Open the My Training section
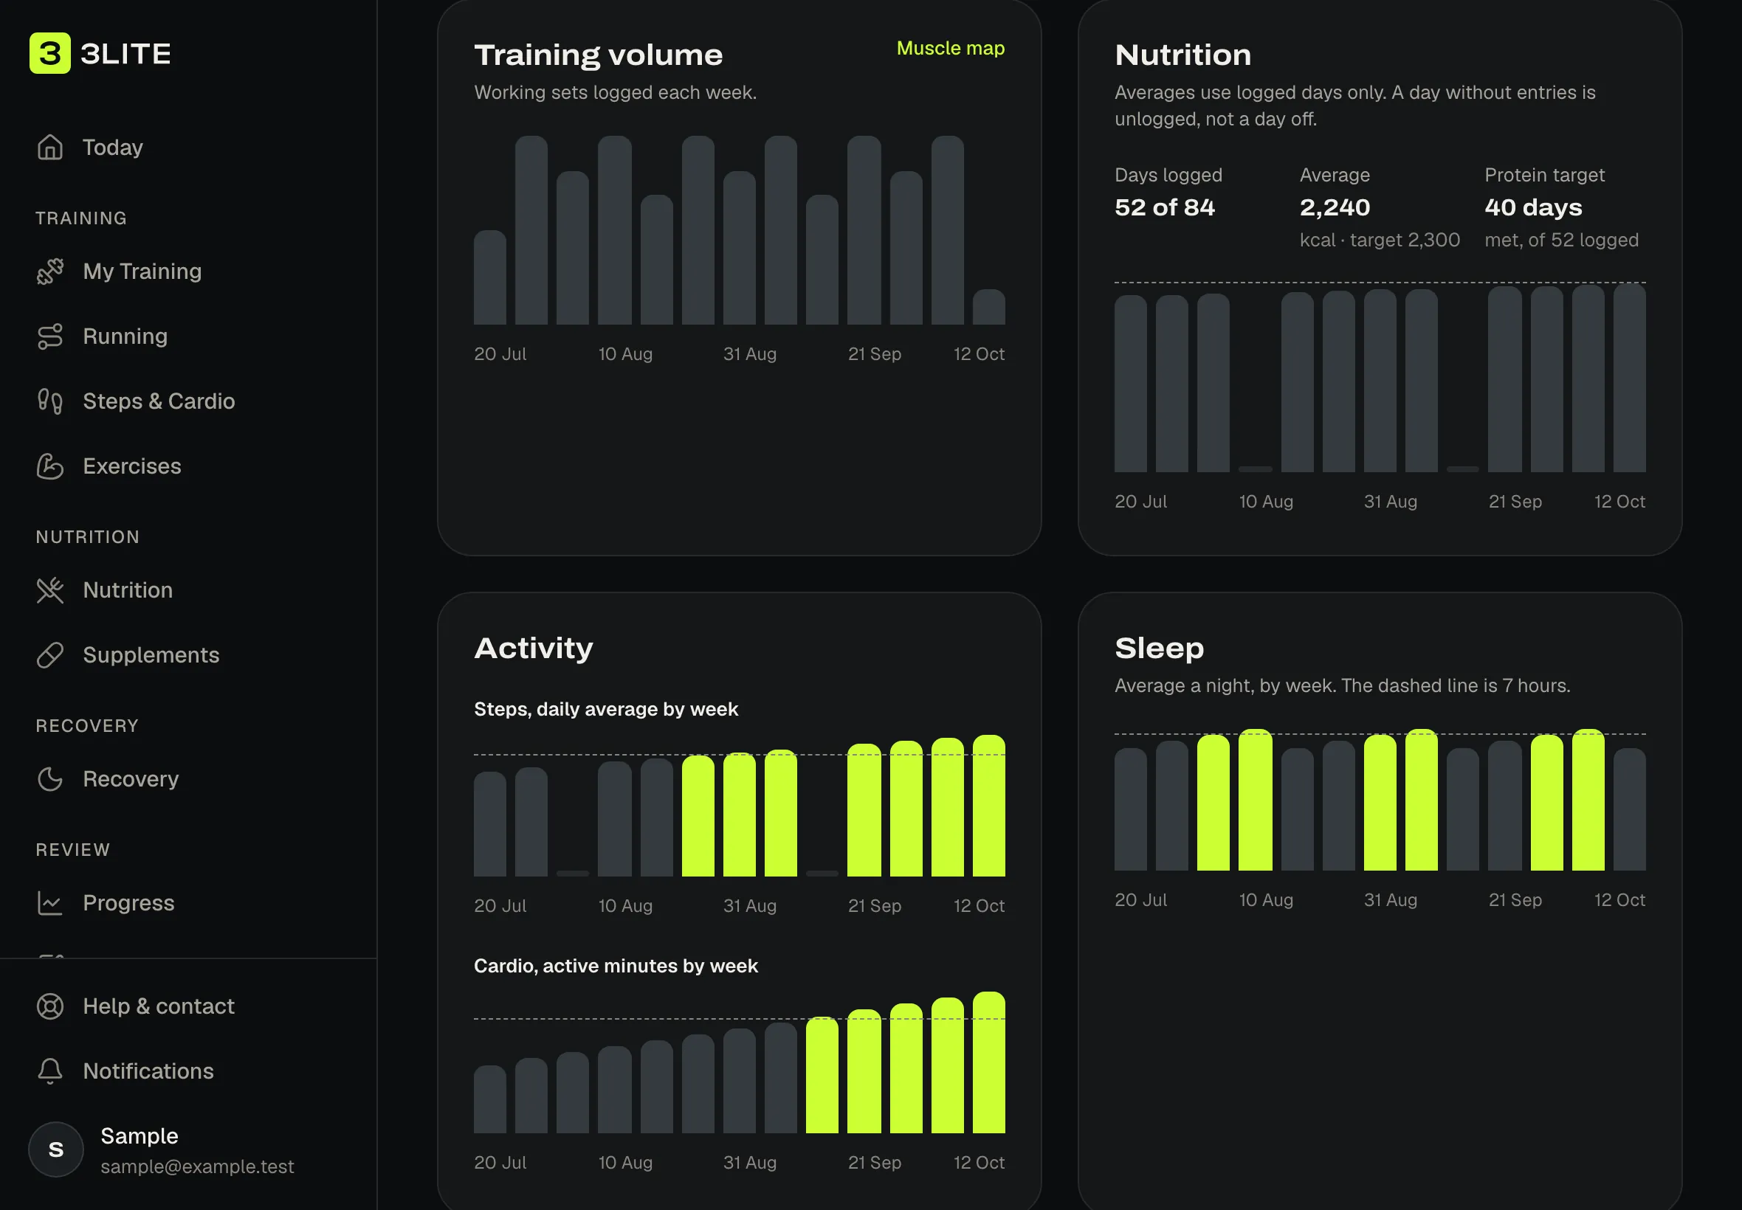1742x1210 pixels. tap(142, 272)
